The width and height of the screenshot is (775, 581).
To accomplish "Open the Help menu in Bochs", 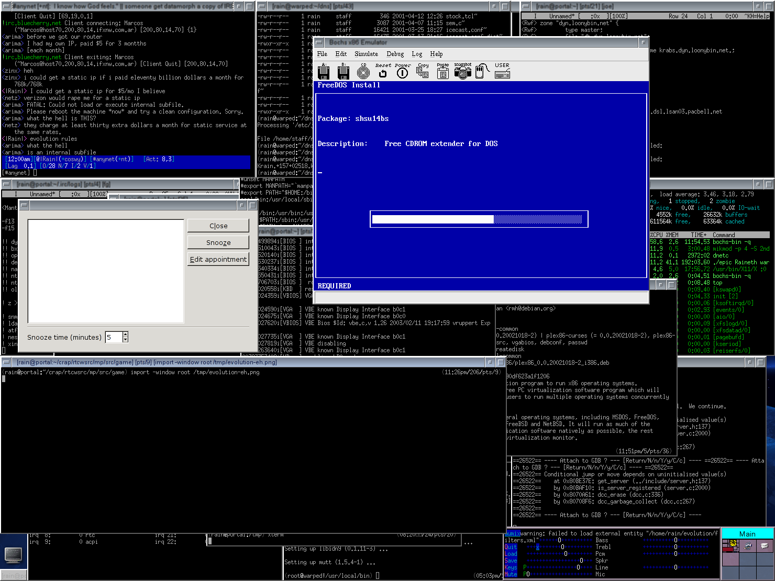I will (x=436, y=54).
